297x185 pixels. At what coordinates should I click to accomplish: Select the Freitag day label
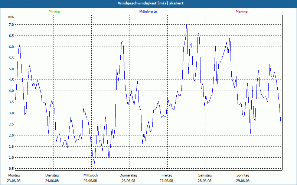click(x=167, y=175)
